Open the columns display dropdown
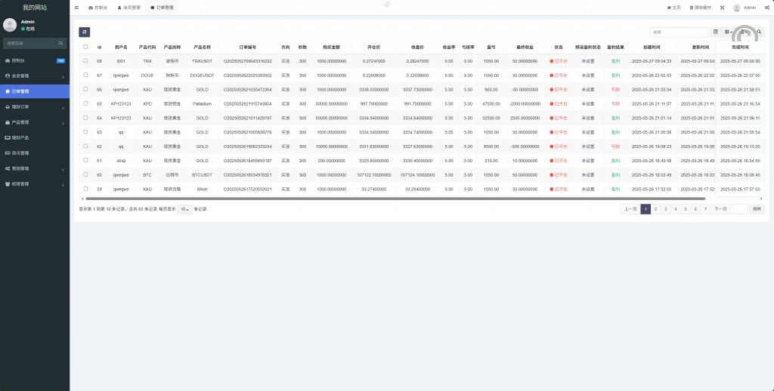774x391 pixels. 729,32
